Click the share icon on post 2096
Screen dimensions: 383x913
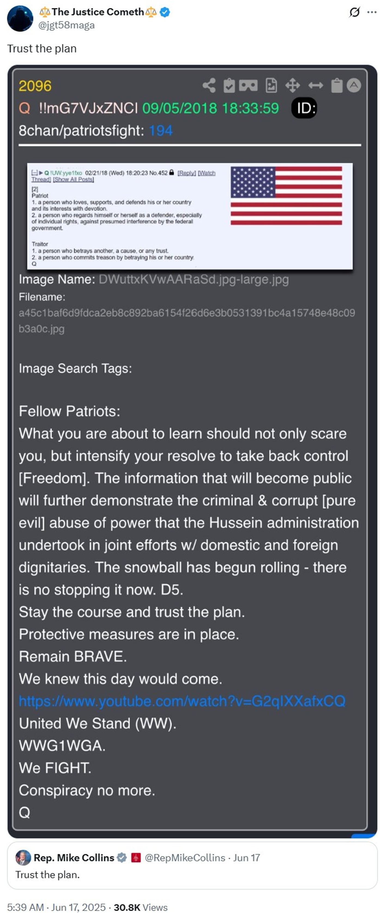(x=209, y=85)
